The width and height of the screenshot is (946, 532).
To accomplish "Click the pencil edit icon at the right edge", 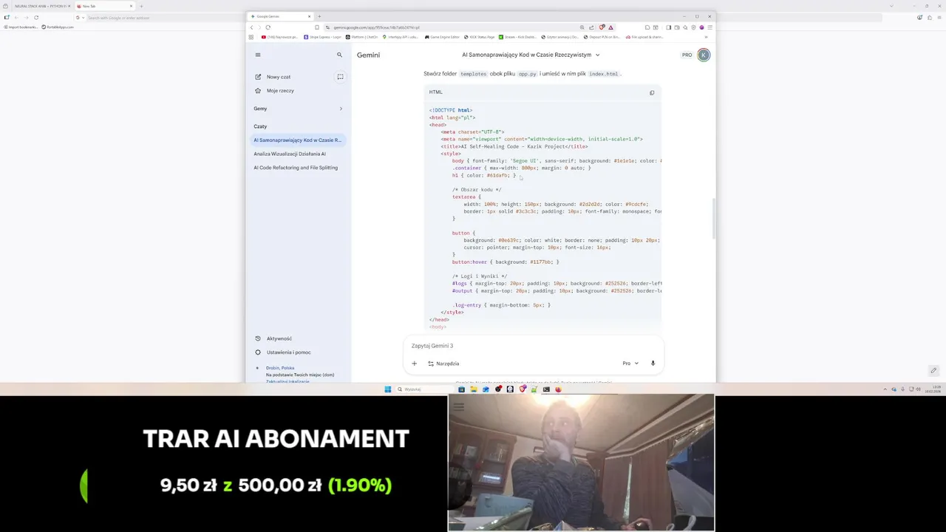I will point(933,370).
